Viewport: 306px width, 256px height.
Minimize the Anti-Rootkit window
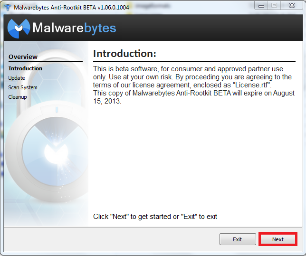(x=261, y=6)
